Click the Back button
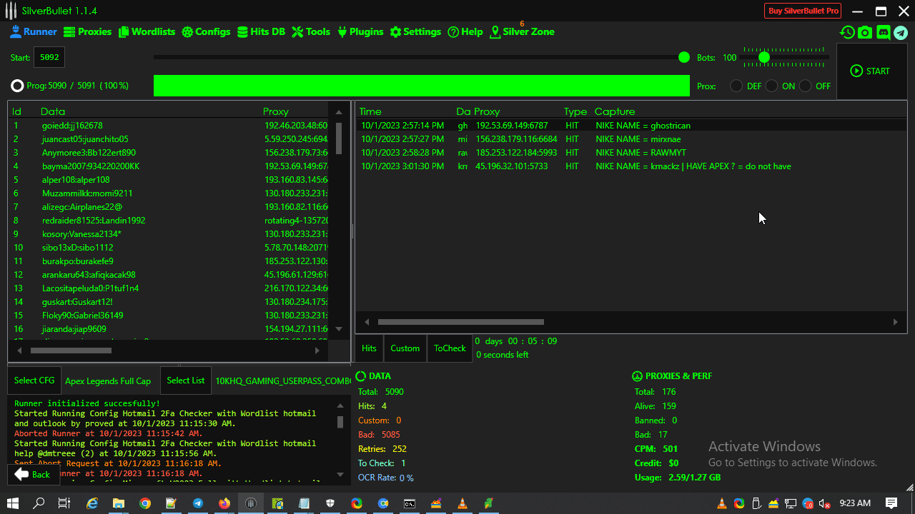This screenshot has height=514, width=915. pyautogui.click(x=33, y=475)
